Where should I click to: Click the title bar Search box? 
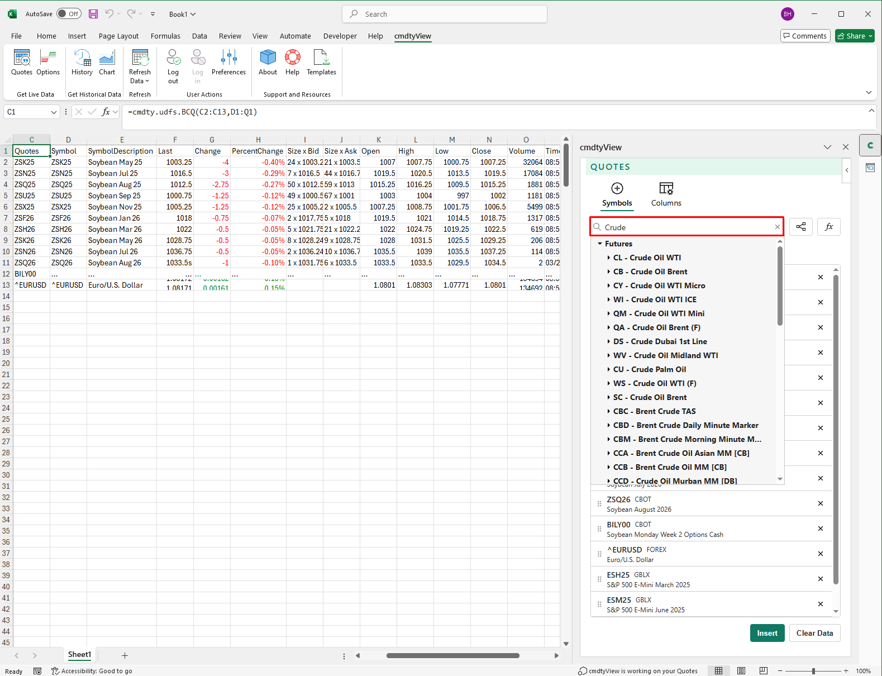pyautogui.click(x=445, y=14)
